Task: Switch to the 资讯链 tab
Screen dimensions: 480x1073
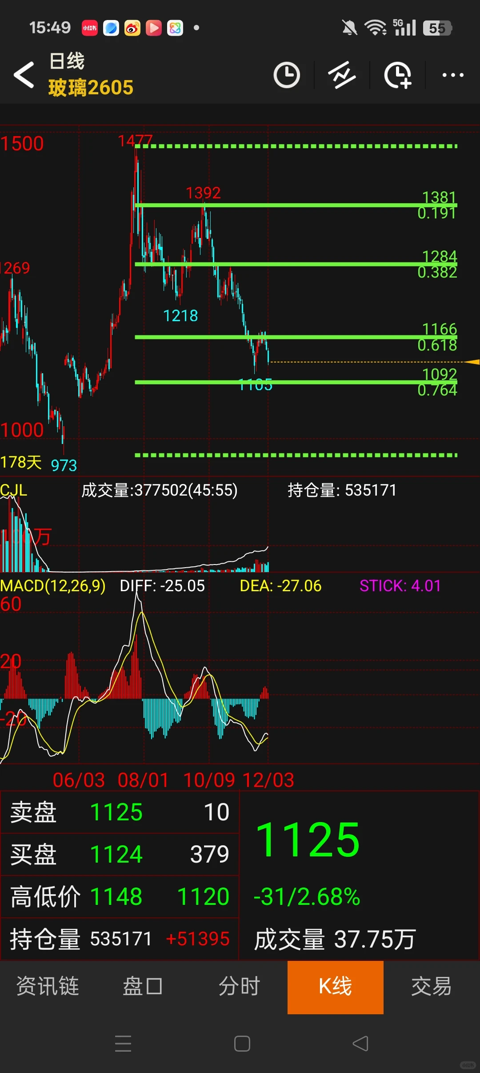Action: (48, 986)
